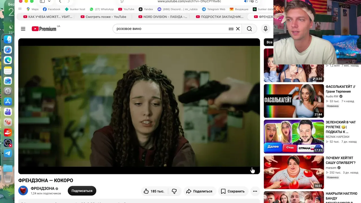Viewport: 361px width, 203px height.
Task: Open the Trash in the Dock
Action: [x=8, y=179]
